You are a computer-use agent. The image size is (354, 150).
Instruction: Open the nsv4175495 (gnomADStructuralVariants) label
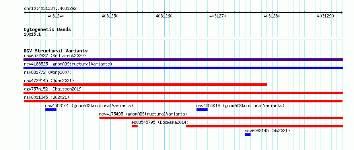coord(143,114)
